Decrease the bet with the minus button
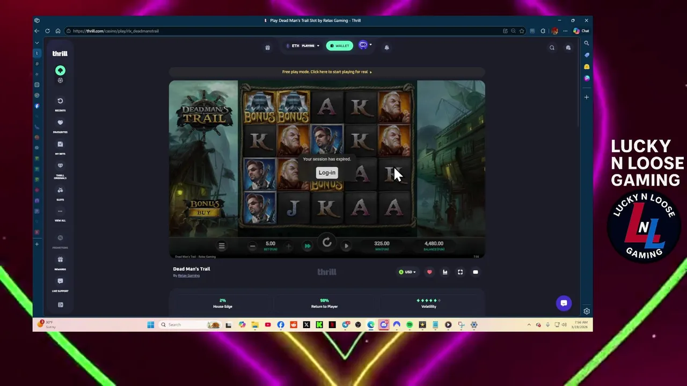The width and height of the screenshot is (687, 386). point(252,246)
